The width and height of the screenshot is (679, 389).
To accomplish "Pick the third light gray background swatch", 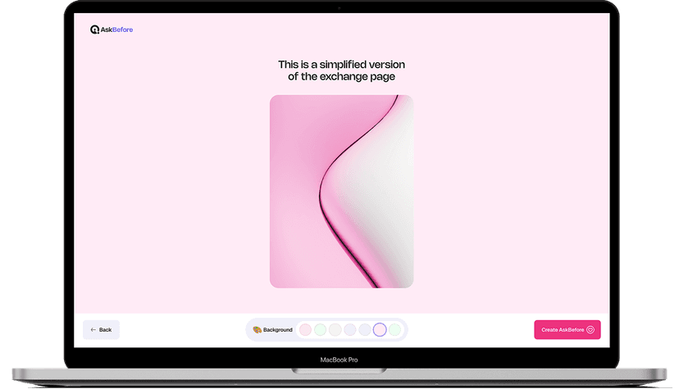I will point(335,330).
